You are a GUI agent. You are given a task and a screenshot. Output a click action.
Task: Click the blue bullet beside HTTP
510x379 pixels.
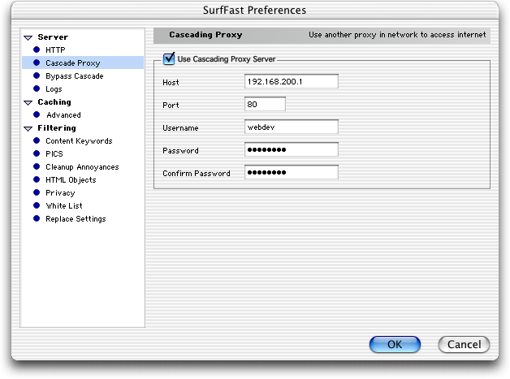pos(37,50)
